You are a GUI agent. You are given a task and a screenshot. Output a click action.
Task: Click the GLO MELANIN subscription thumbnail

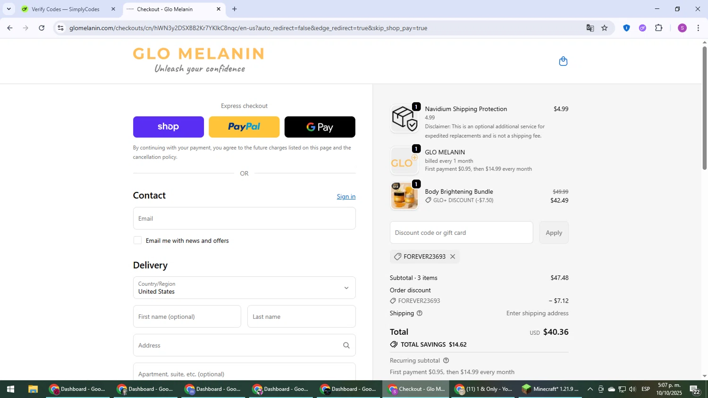(x=405, y=160)
